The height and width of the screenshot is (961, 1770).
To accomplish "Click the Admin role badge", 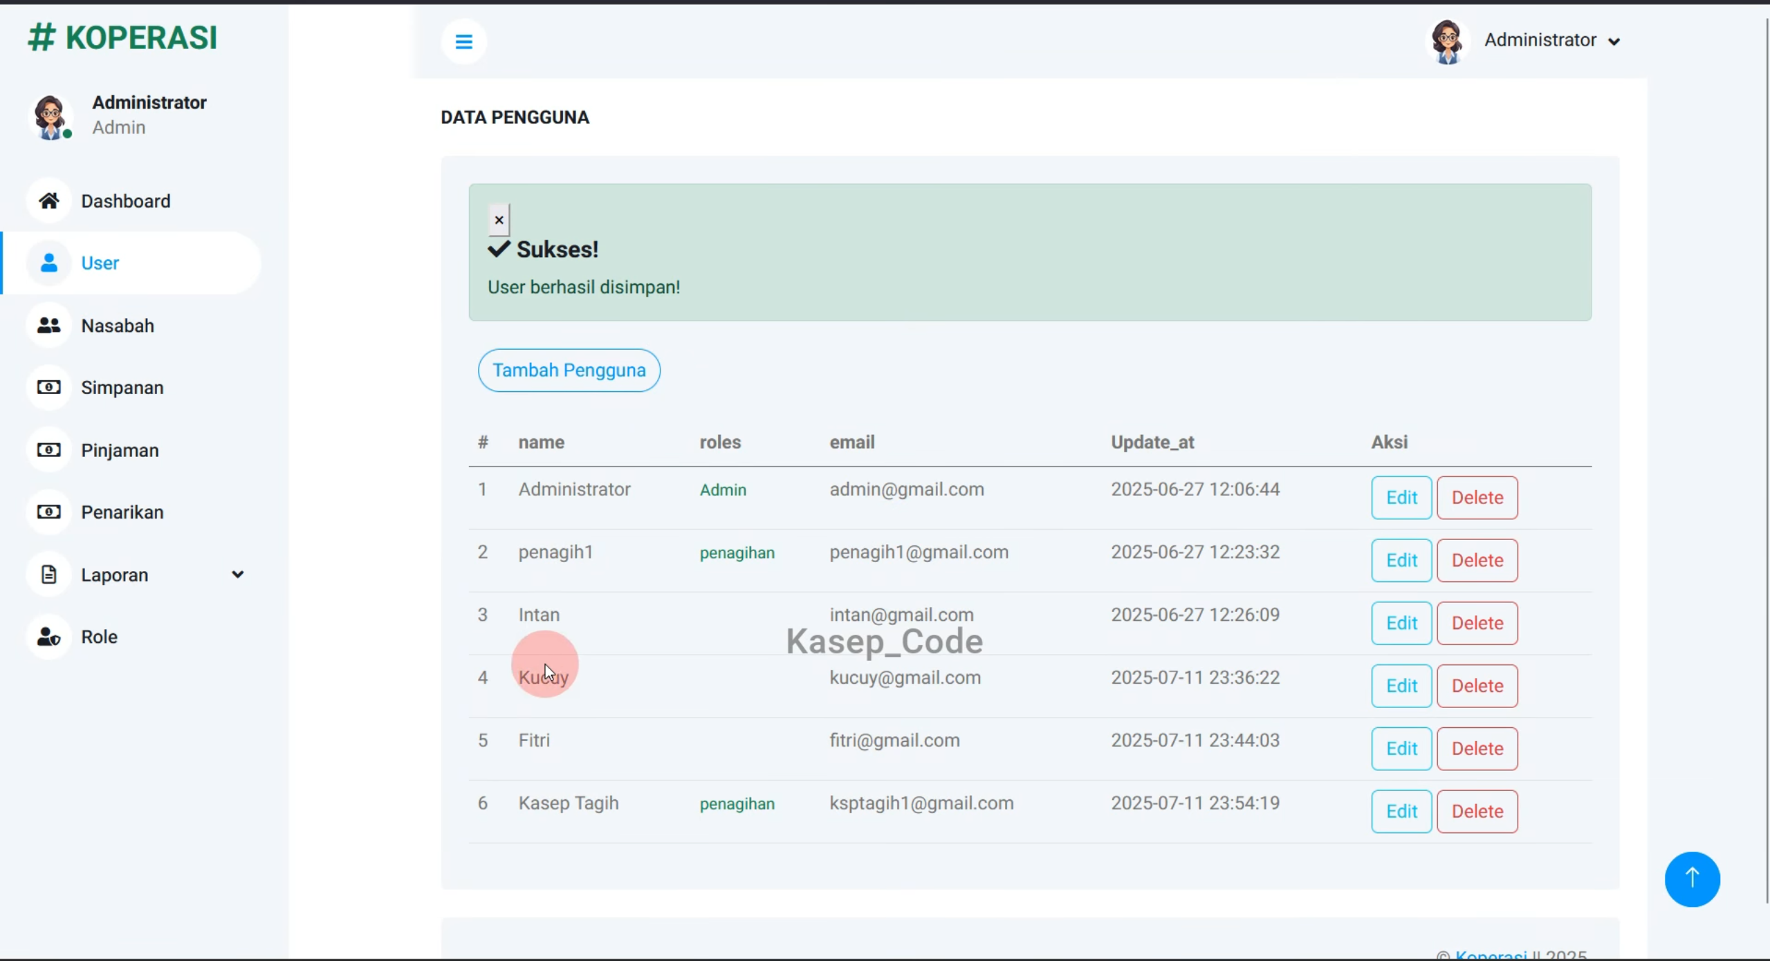I will click(x=723, y=489).
